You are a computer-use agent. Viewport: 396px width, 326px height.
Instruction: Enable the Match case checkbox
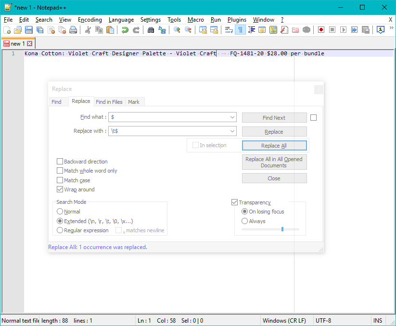tap(60, 180)
